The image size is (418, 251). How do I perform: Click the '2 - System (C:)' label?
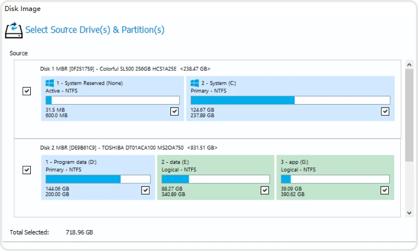tap(218, 83)
